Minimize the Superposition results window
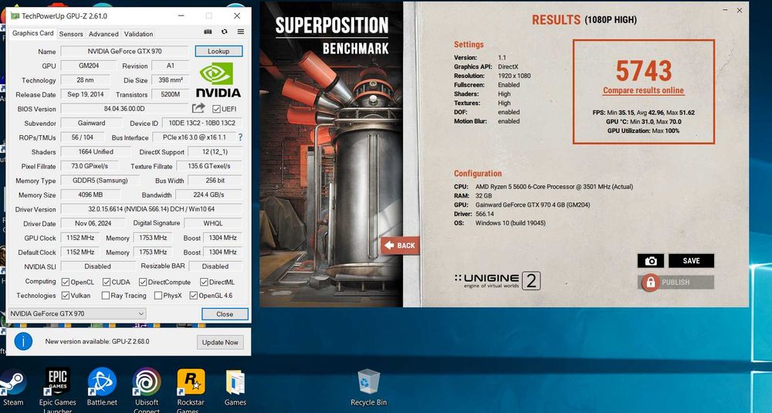772x413 pixels. (x=725, y=10)
